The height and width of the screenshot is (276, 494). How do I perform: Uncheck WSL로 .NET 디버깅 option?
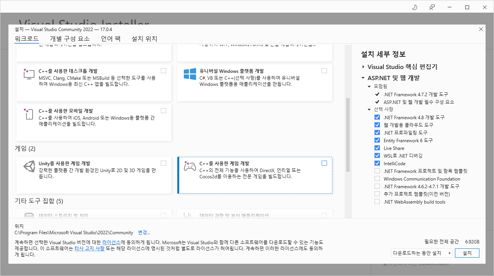377,156
